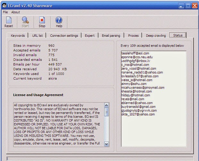Select lovlesslady37@yahoo.com entry
This screenshot has height=161, width=199.
click(140, 76)
